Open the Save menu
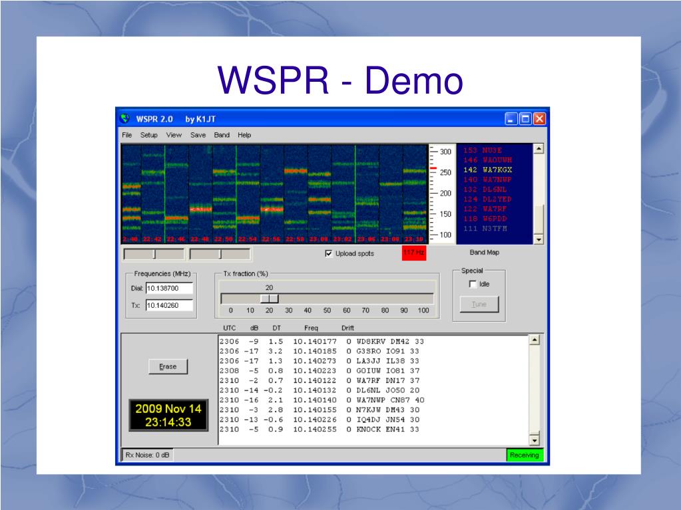The width and height of the screenshot is (681, 510). coord(198,135)
